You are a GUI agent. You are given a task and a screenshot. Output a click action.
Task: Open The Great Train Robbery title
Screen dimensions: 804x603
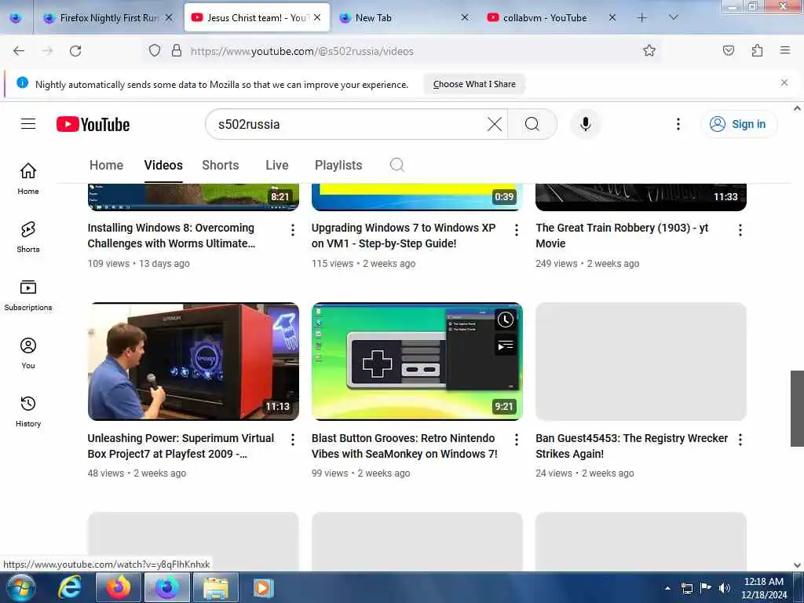click(x=622, y=236)
